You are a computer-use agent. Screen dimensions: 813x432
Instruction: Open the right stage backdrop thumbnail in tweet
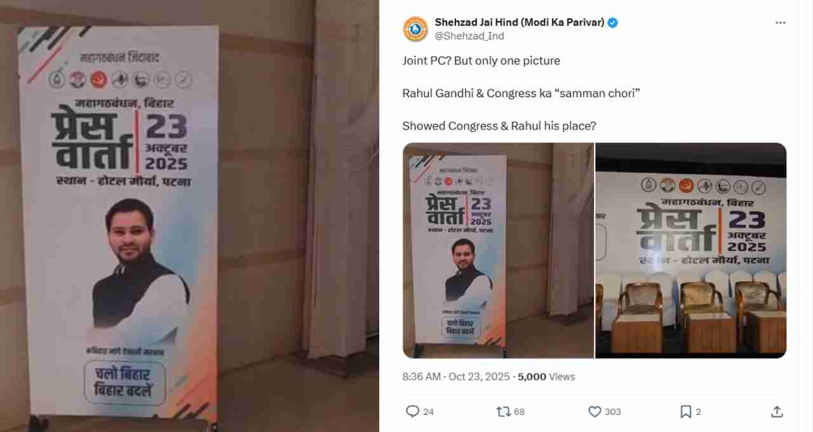[x=691, y=250]
